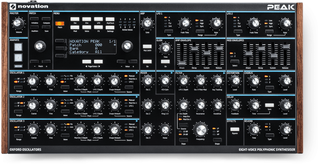Image resolution: width=318 pixels, height=164 pixels.
Task: Click the Master Volume knob
Action: [18, 23]
